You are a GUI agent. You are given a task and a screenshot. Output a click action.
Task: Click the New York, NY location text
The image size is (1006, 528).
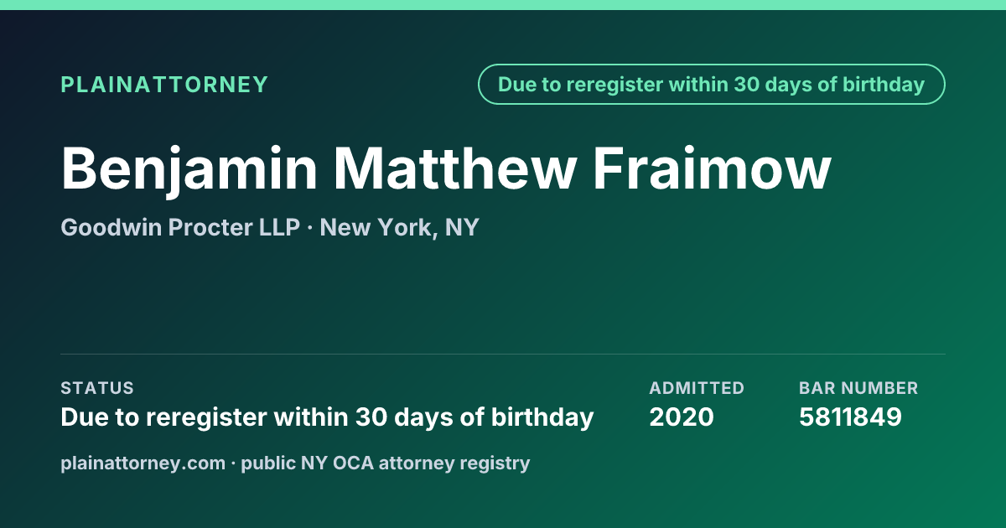399,227
